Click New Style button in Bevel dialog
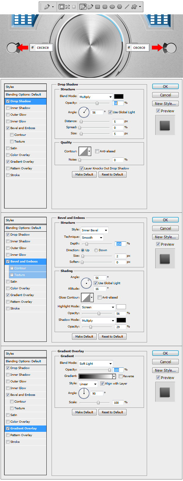183x481 pixels. 165,237
